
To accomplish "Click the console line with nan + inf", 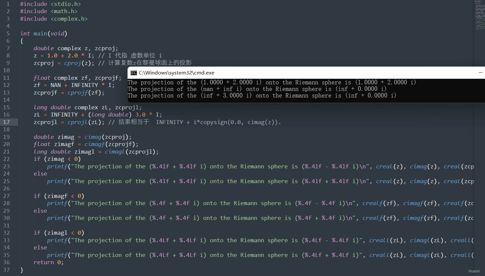I will click(x=257, y=89).
